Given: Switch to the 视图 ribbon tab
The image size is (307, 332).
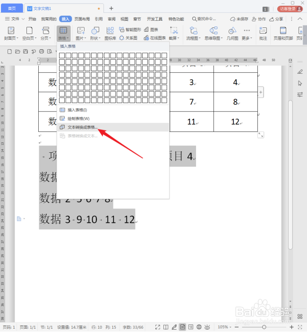Looking at the screenshot, I should (124, 19).
